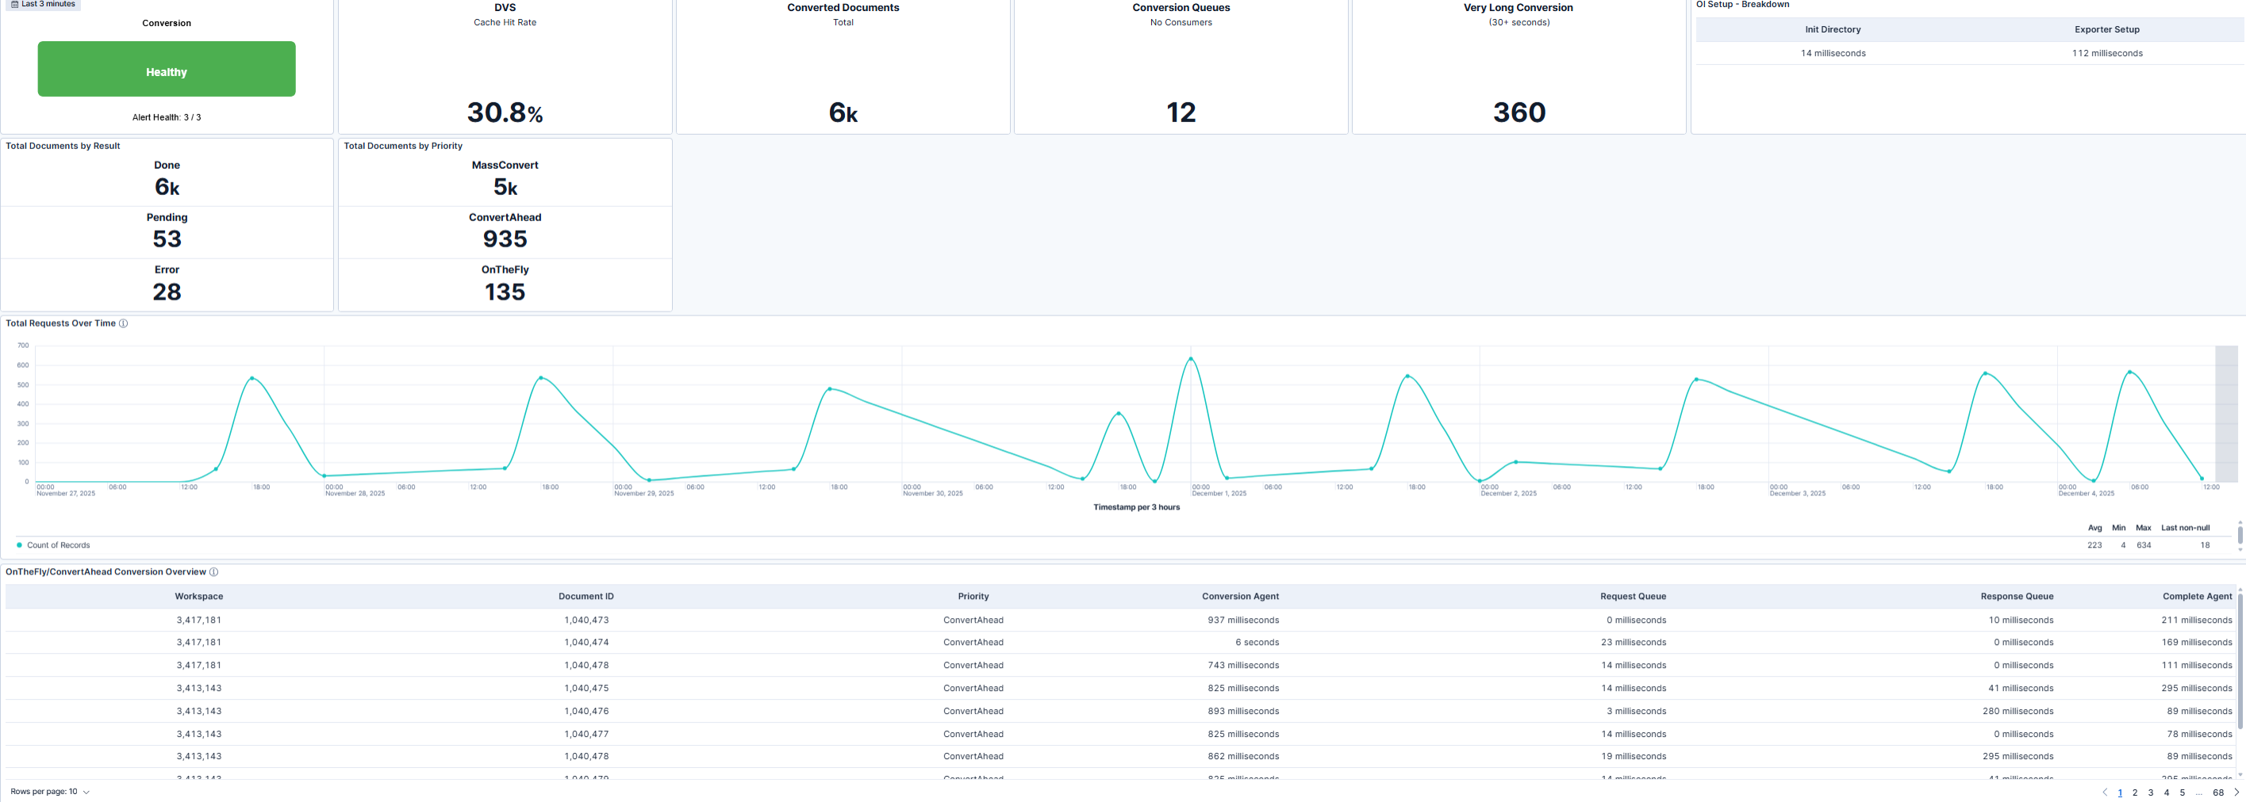The width and height of the screenshot is (2246, 802).
Task: Select Document ID 1,040,473 table row
Action: (586, 620)
